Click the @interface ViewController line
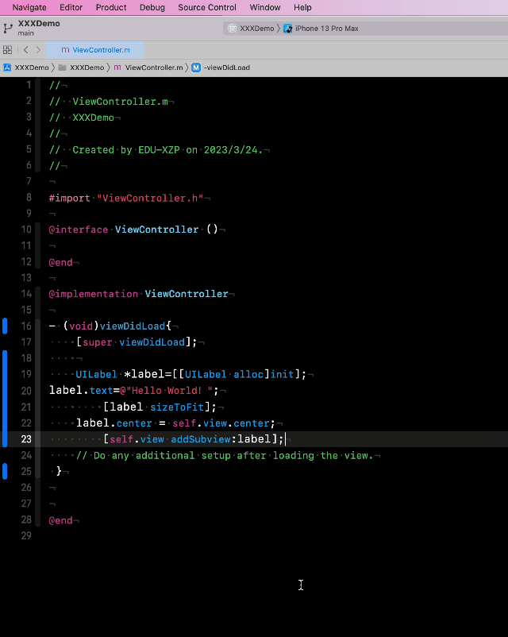Screen dimensions: 508x637 click(133, 230)
